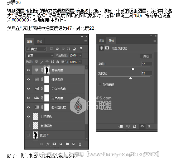Screen dimensions: 179x161
Task: Hide the 总体亮度 layer
Action: pos(28,98)
